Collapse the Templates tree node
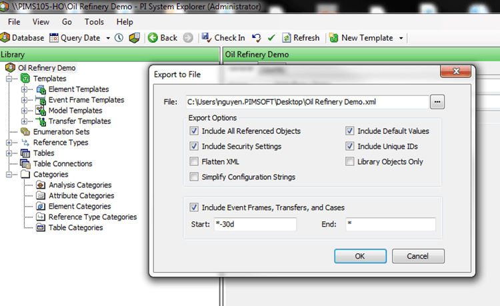The width and height of the screenshot is (500, 306). tap(9, 79)
